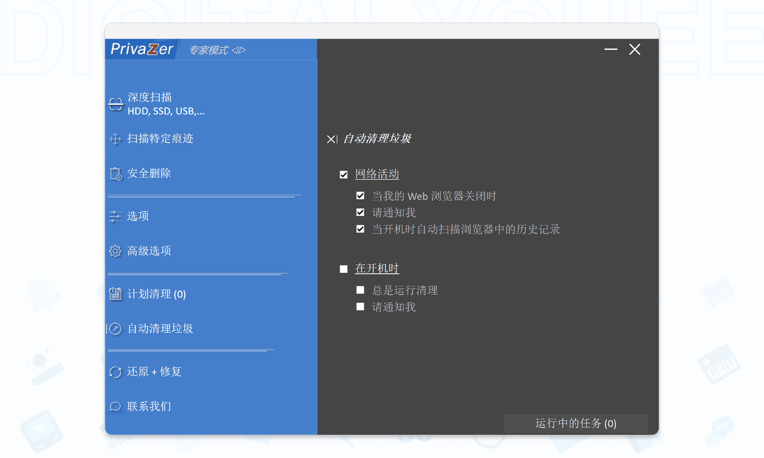Switch mode using the 专家模式 arrows

click(238, 50)
